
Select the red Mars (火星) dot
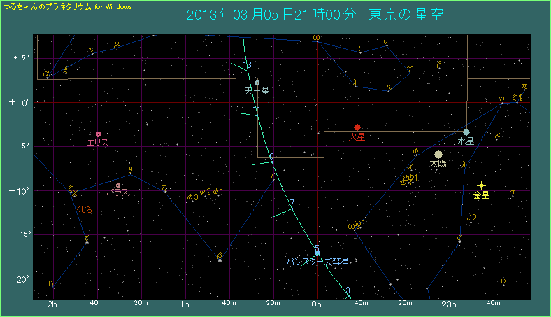357,127
